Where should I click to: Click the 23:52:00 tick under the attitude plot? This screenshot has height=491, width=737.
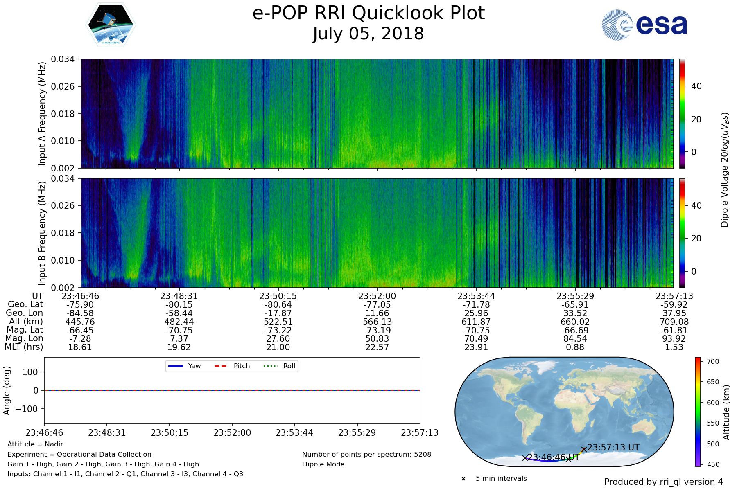[232, 433]
